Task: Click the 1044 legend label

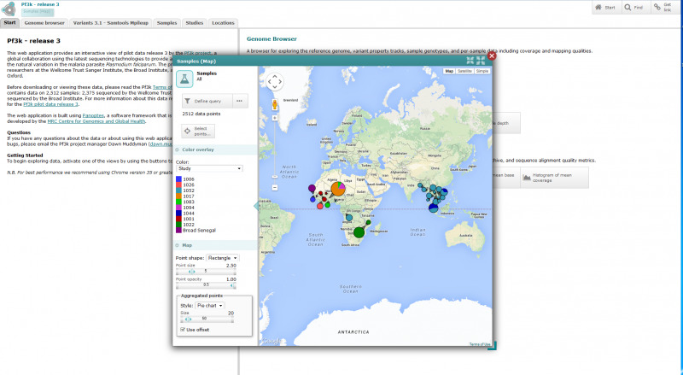Action: coord(189,214)
